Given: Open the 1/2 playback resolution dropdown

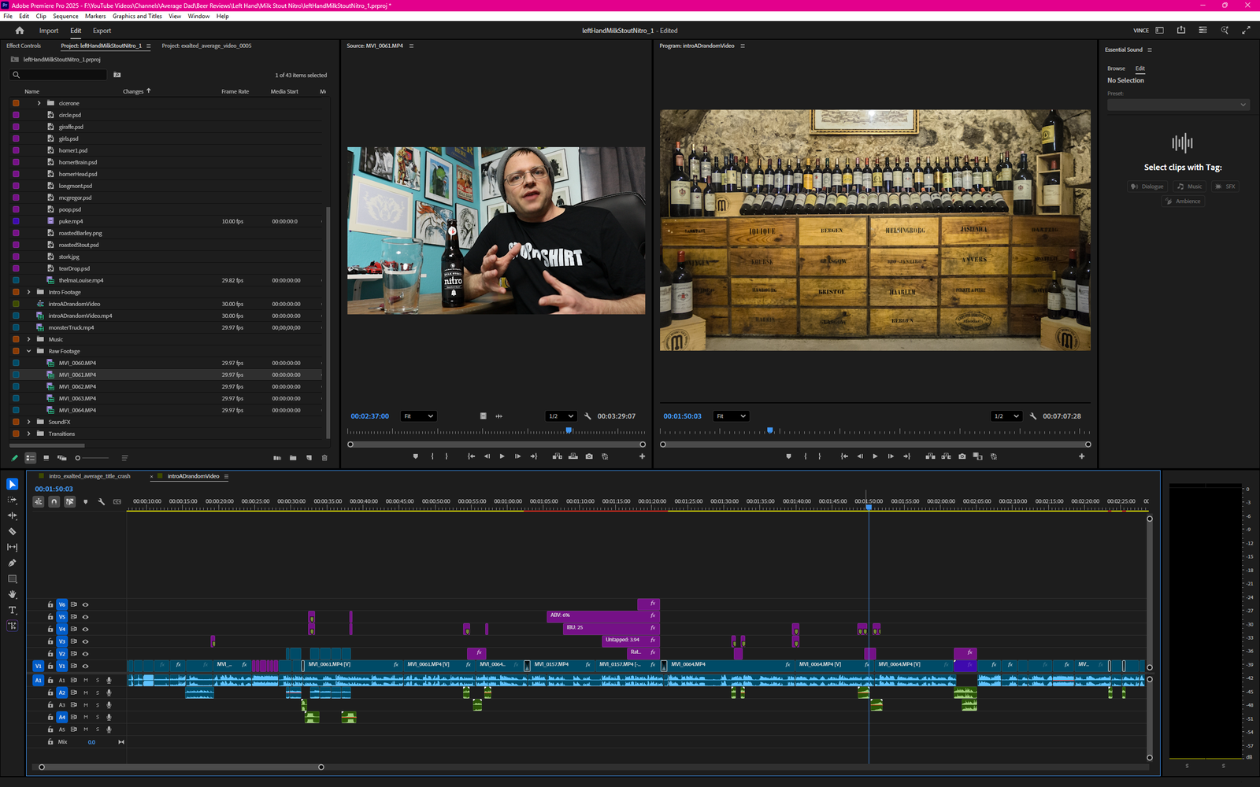Looking at the screenshot, I should coord(560,416).
